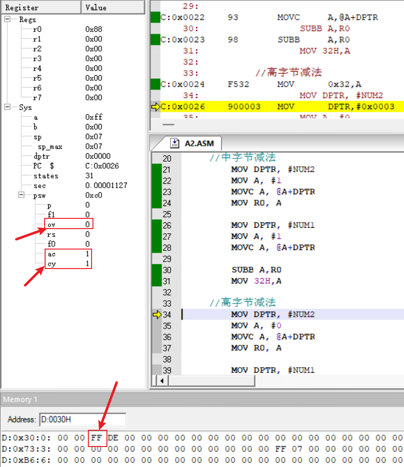Click the Register column header
This screenshot has width=404, height=467.
(x=41, y=7)
